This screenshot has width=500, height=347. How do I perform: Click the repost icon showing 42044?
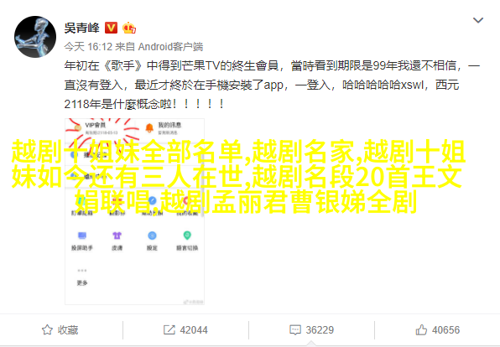click(169, 329)
